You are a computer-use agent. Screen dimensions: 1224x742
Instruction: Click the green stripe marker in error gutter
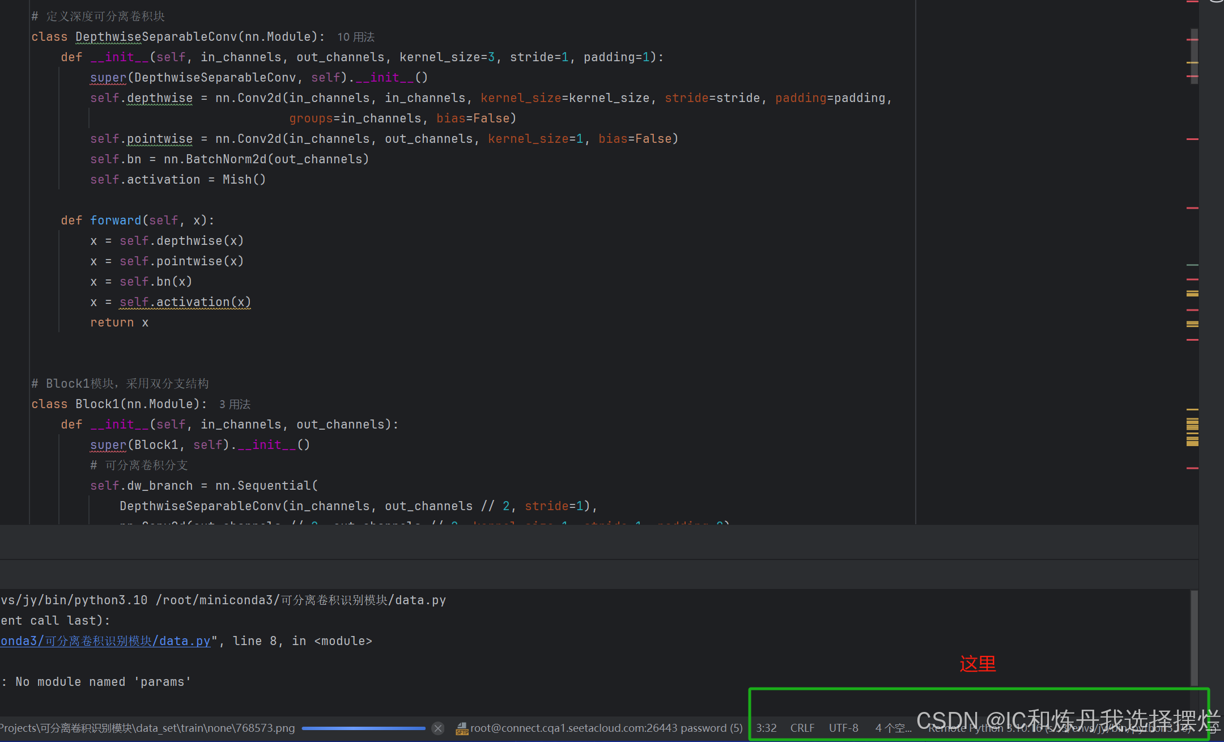click(x=1192, y=265)
